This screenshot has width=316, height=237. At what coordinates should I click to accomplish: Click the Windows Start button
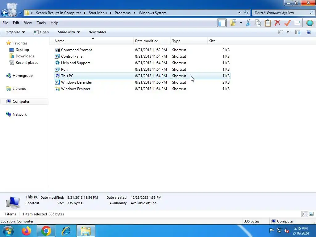pyautogui.click(x=8, y=231)
